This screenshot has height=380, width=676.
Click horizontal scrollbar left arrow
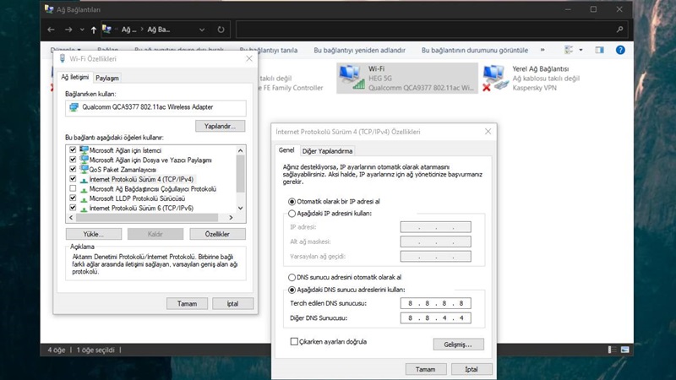(x=71, y=218)
